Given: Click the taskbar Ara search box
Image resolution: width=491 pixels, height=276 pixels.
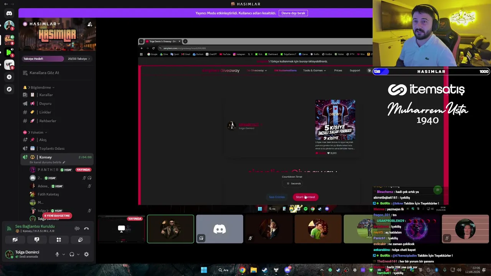Looking at the screenshot, I should pyautogui.click(x=224, y=270).
